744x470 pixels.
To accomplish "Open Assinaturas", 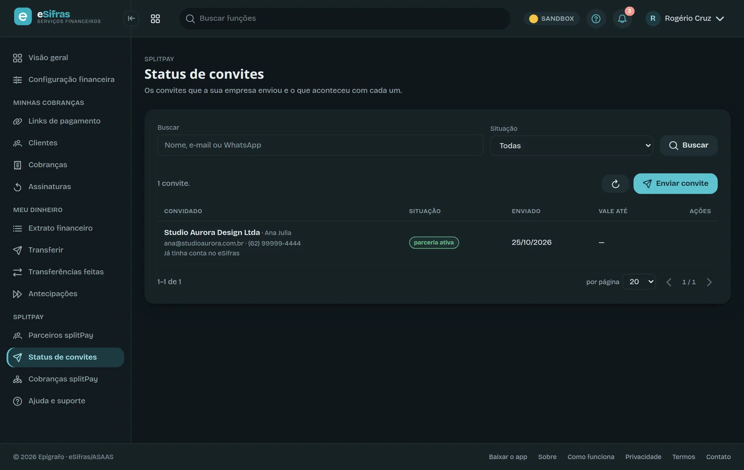I will pos(66,187).
